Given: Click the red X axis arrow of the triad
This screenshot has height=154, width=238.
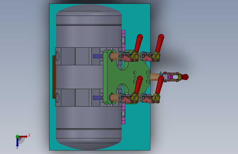Looking at the screenshot, I should click(23, 136).
